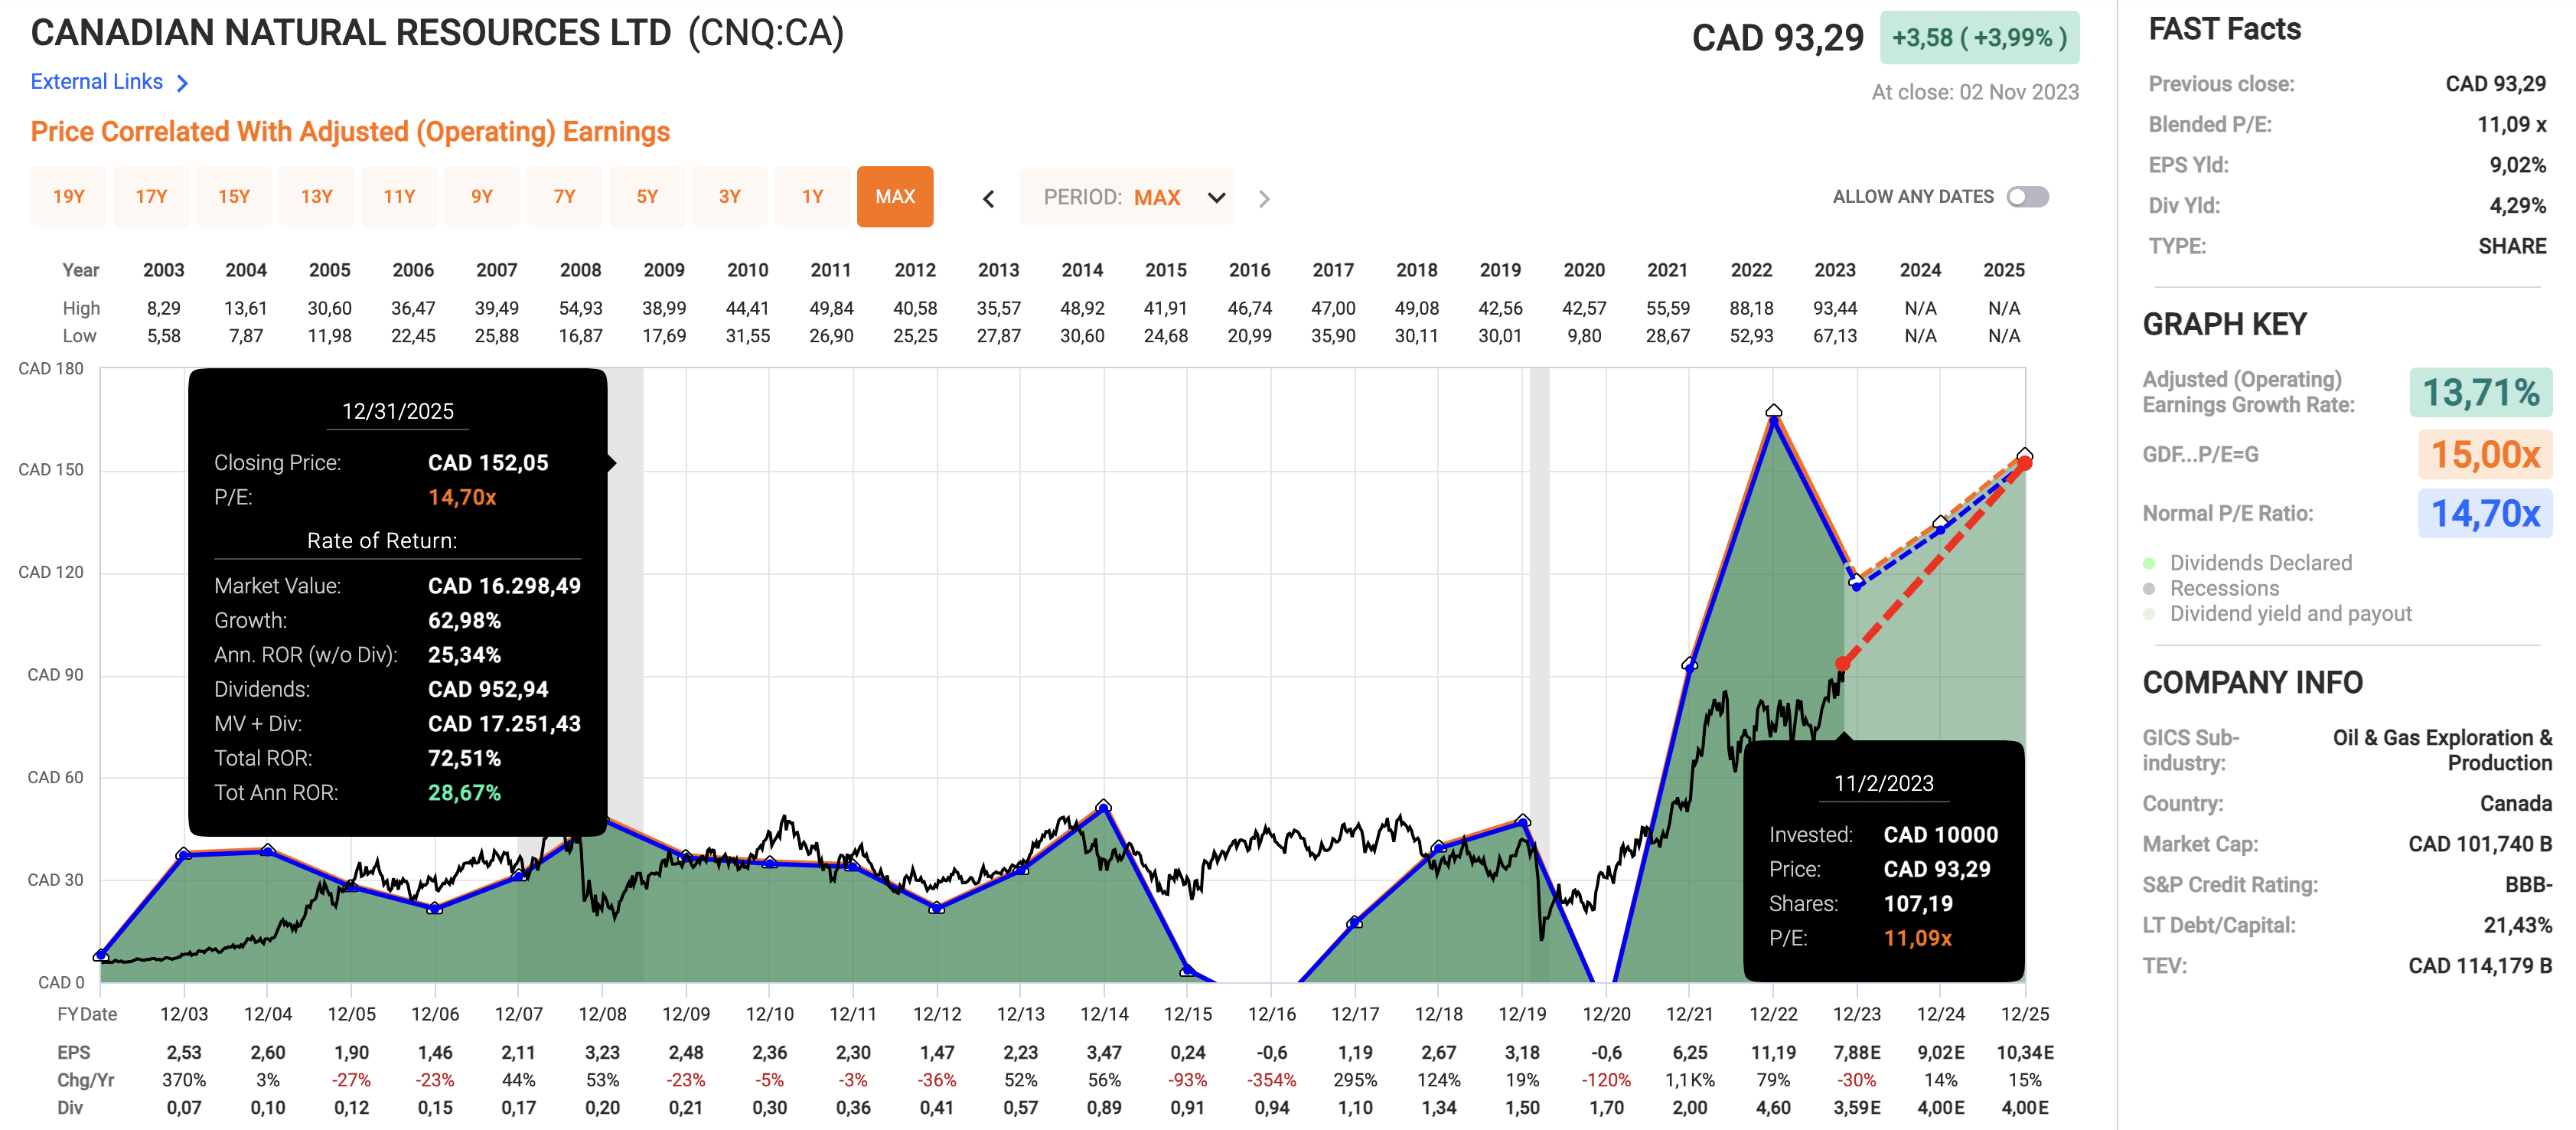Click the 12/22 dividend value 4,60

pyautogui.click(x=1773, y=1108)
